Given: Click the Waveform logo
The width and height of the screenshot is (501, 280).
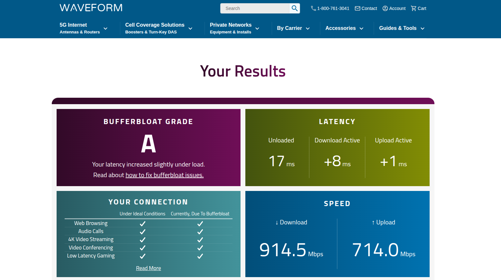Looking at the screenshot, I should (91, 8).
